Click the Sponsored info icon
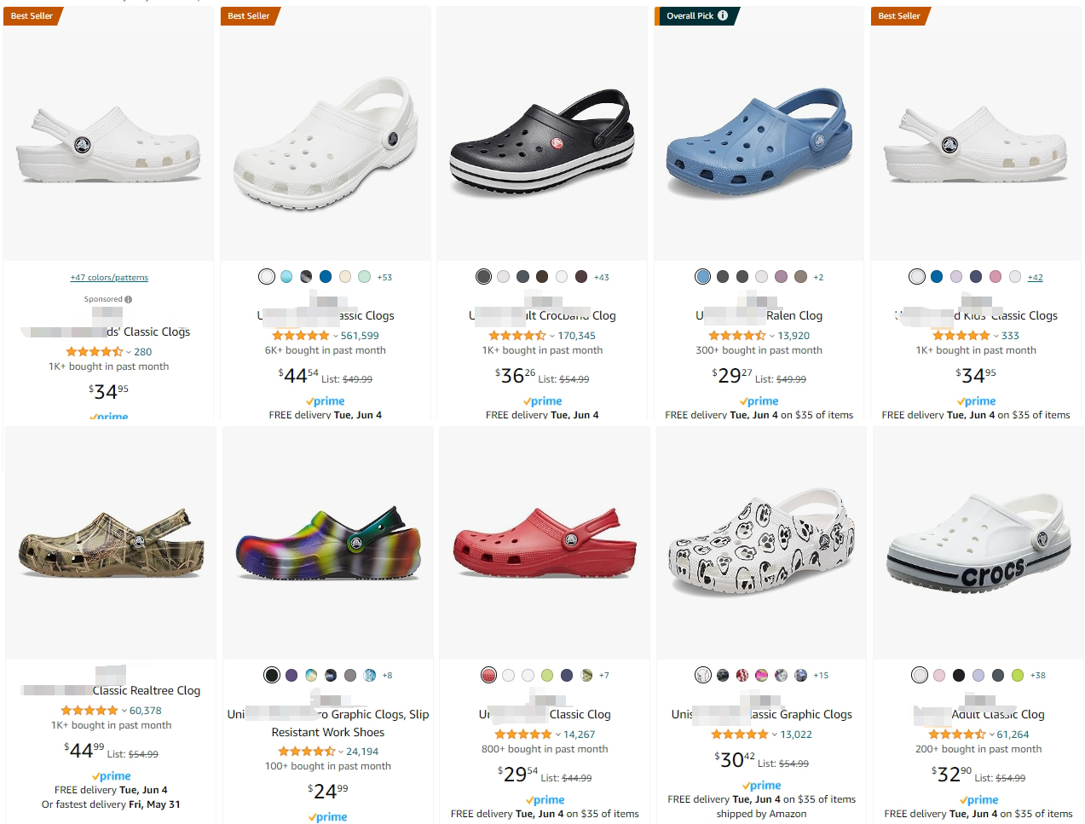Screen dimensions: 1085x824 point(129,299)
